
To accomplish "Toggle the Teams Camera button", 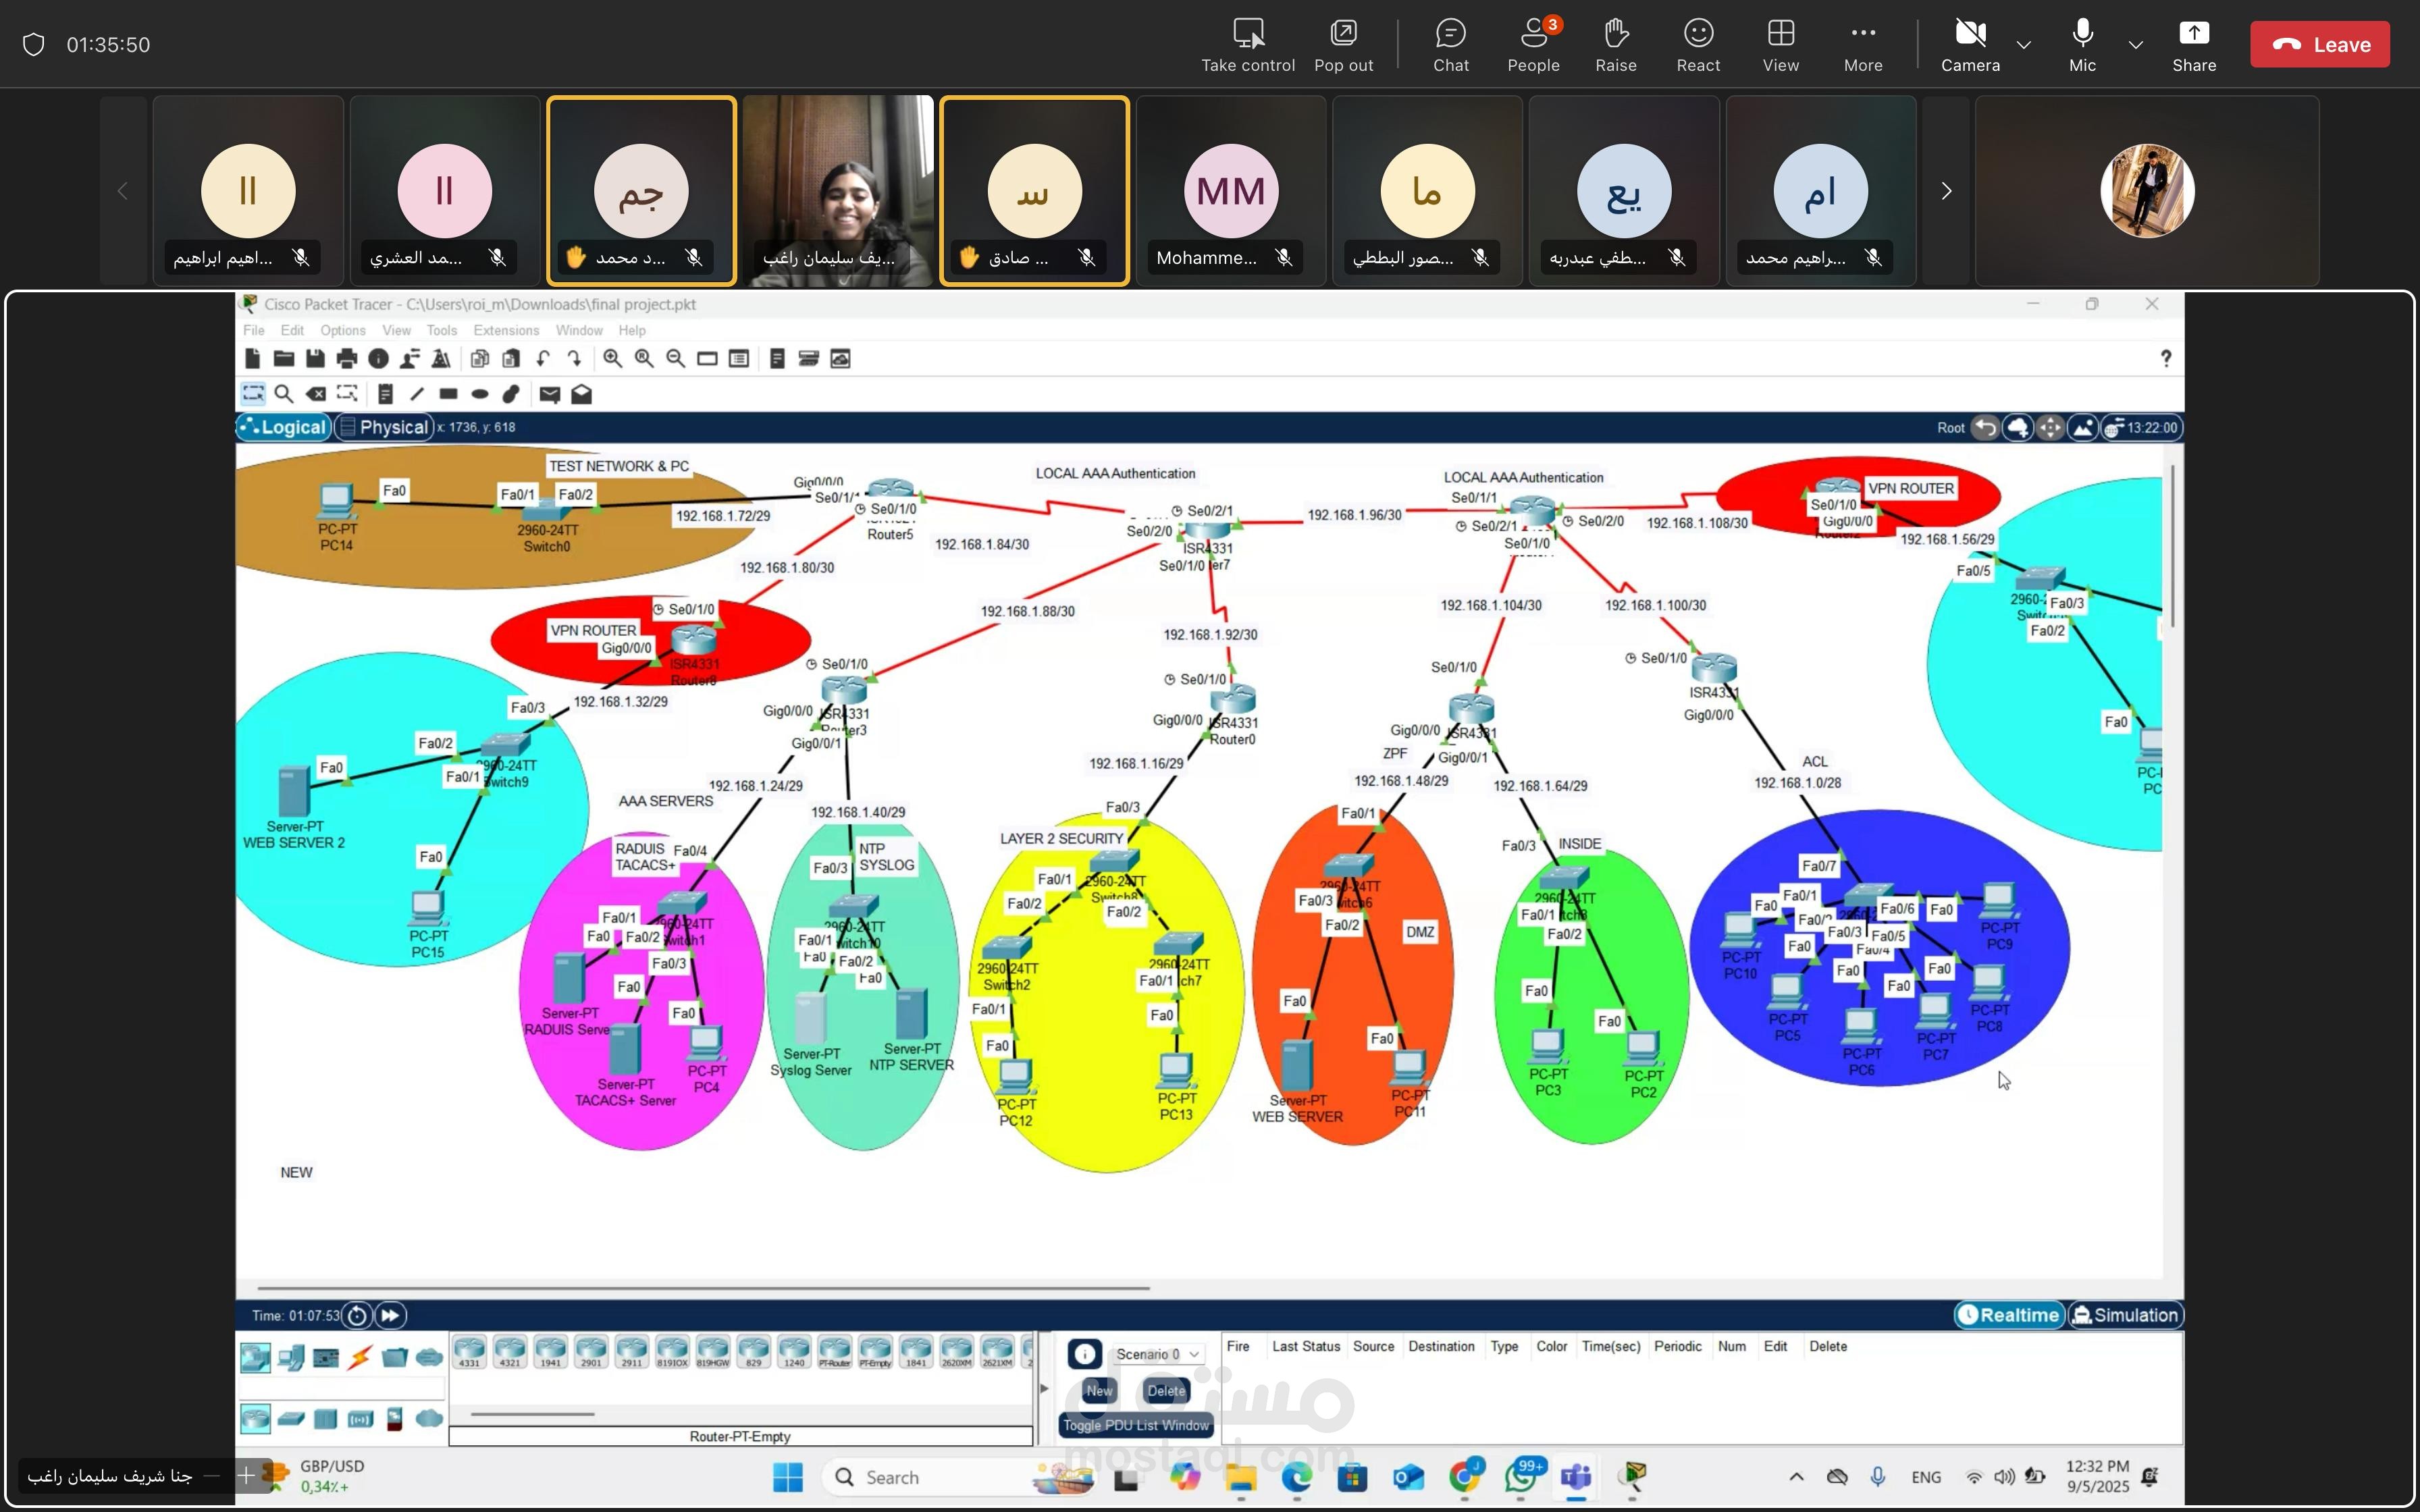I will [1970, 45].
